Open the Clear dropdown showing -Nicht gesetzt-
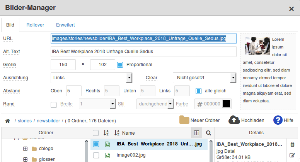Viewport: 300px width, 162px height. pyautogui.click(x=205, y=78)
